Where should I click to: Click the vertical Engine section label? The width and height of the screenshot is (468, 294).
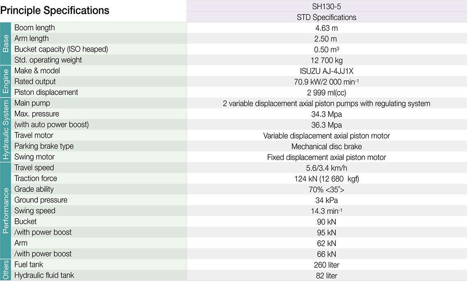[6, 82]
